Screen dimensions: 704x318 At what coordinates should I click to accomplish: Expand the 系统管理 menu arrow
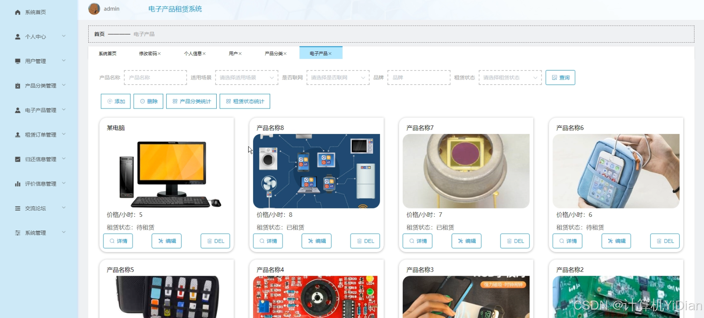(x=64, y=232)
